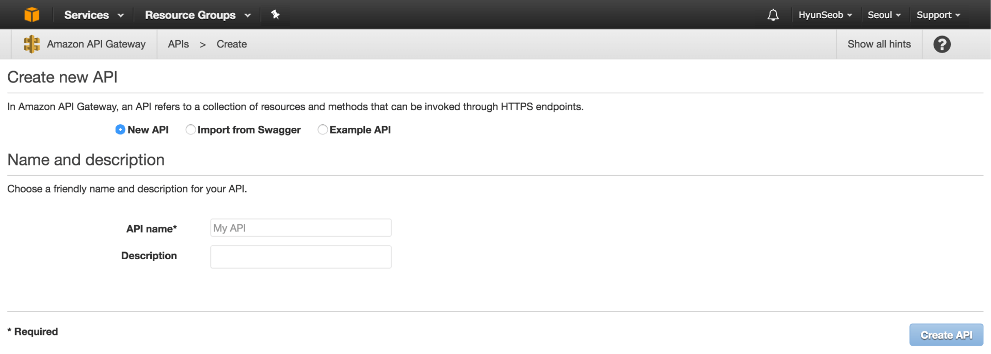Screen dimensions: 991x354
Task: Open the HyunSeob account dropdown
Action: pos(825,15)
